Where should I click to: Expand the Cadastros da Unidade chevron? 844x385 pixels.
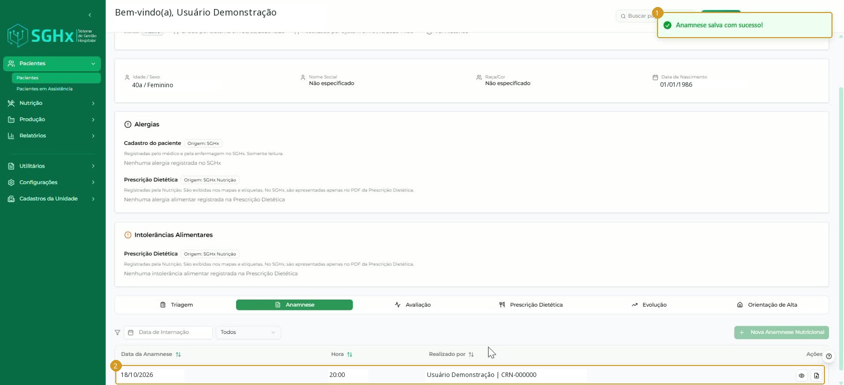point(93,199)
